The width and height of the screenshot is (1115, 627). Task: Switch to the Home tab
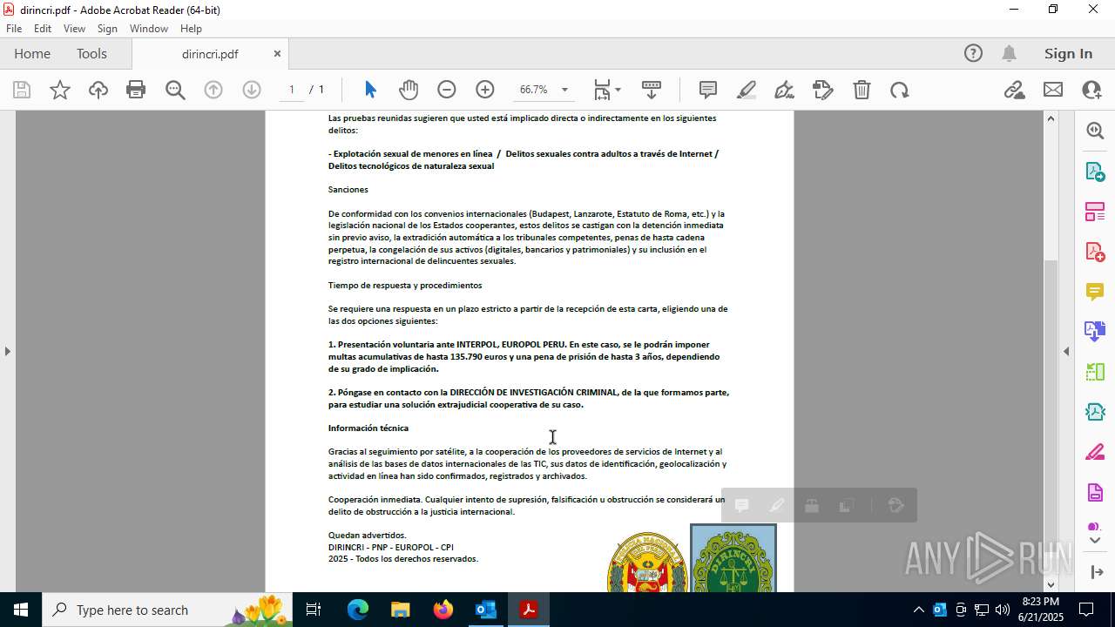[32, 53]
